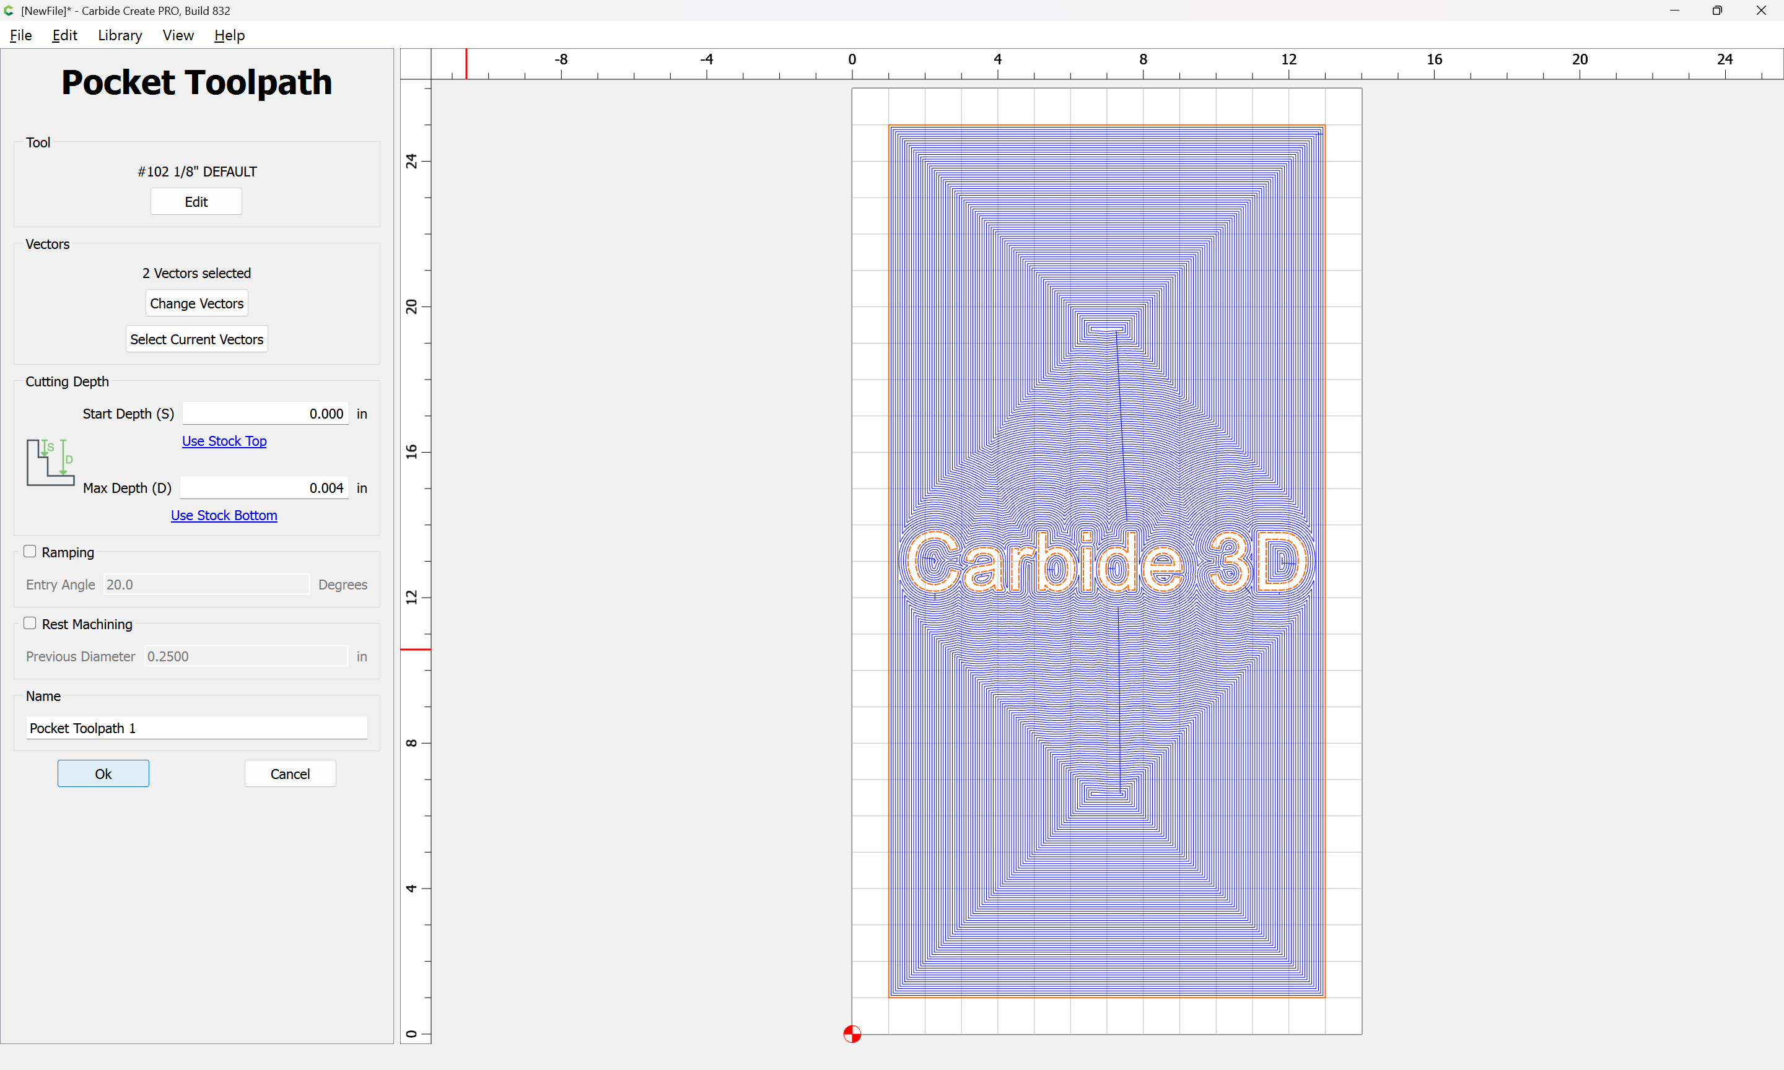Click the minimize window icon
Viewport: 1784px width, 1070px height.
coord(1674,11)
